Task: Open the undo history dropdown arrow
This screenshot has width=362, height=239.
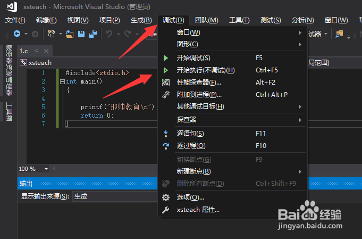Action: pos(118,34)
